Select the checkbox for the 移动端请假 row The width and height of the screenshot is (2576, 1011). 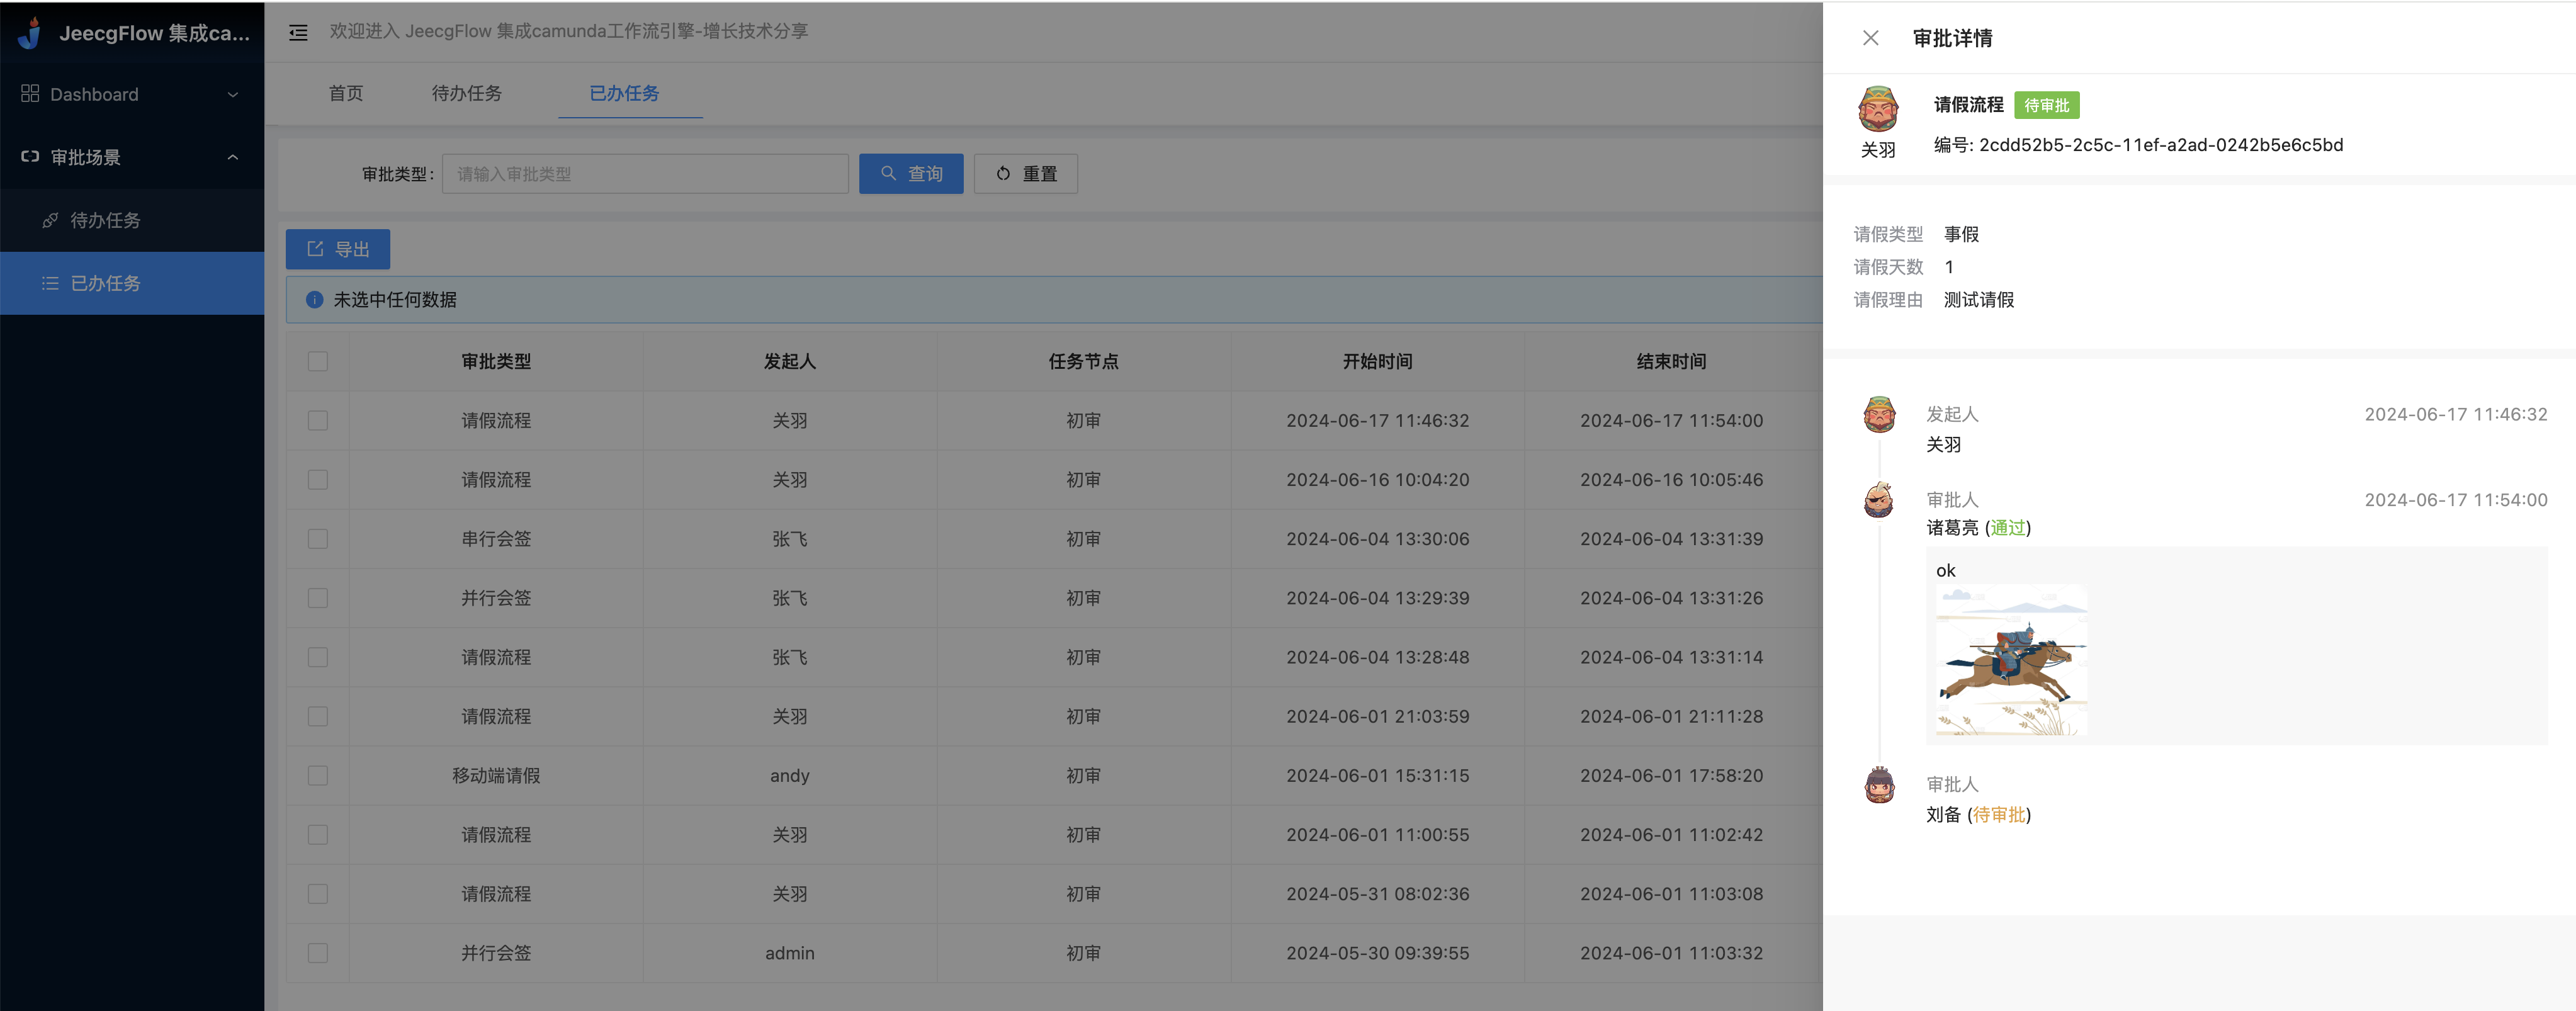tap(318, 775)
